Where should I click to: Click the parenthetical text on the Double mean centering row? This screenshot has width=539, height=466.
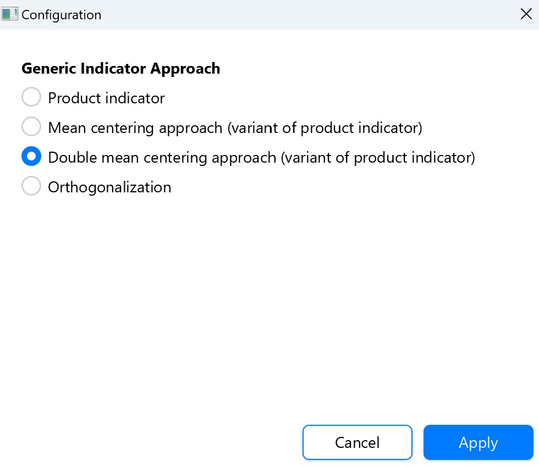(378, 158)
